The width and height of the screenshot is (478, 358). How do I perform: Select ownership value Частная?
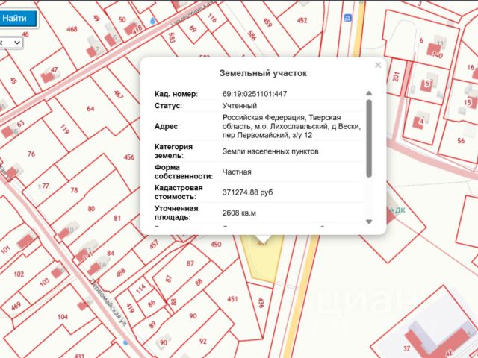pyautogui.click(x=237, y=172)
